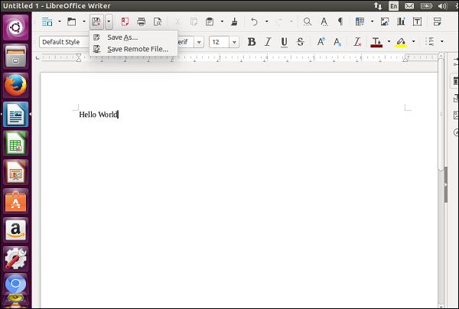Select Save Remote File... menu entry
This screenshot has height=309, width=459.
point(137,49)
